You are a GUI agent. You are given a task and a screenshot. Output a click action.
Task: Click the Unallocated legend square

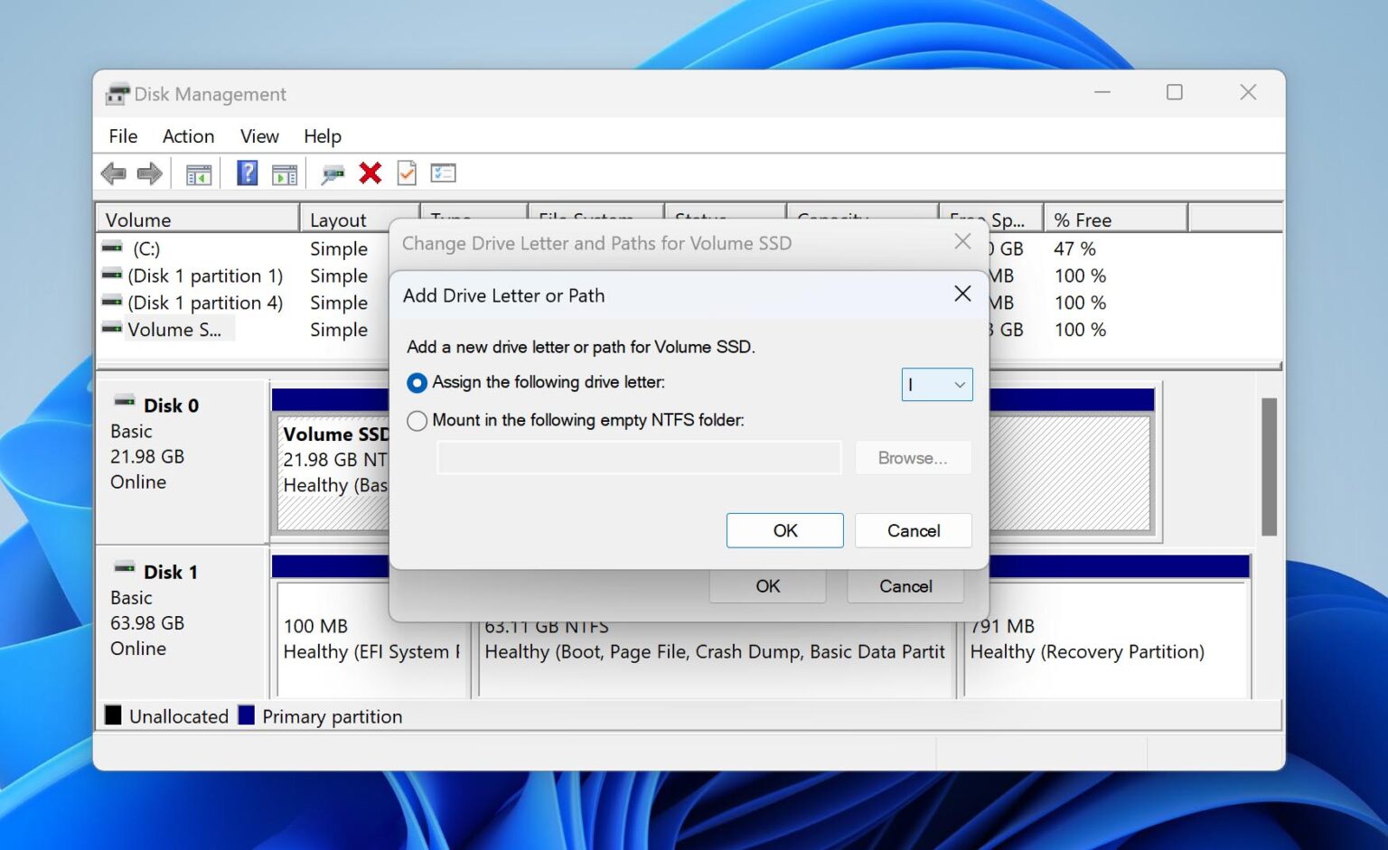pos(114,715)
